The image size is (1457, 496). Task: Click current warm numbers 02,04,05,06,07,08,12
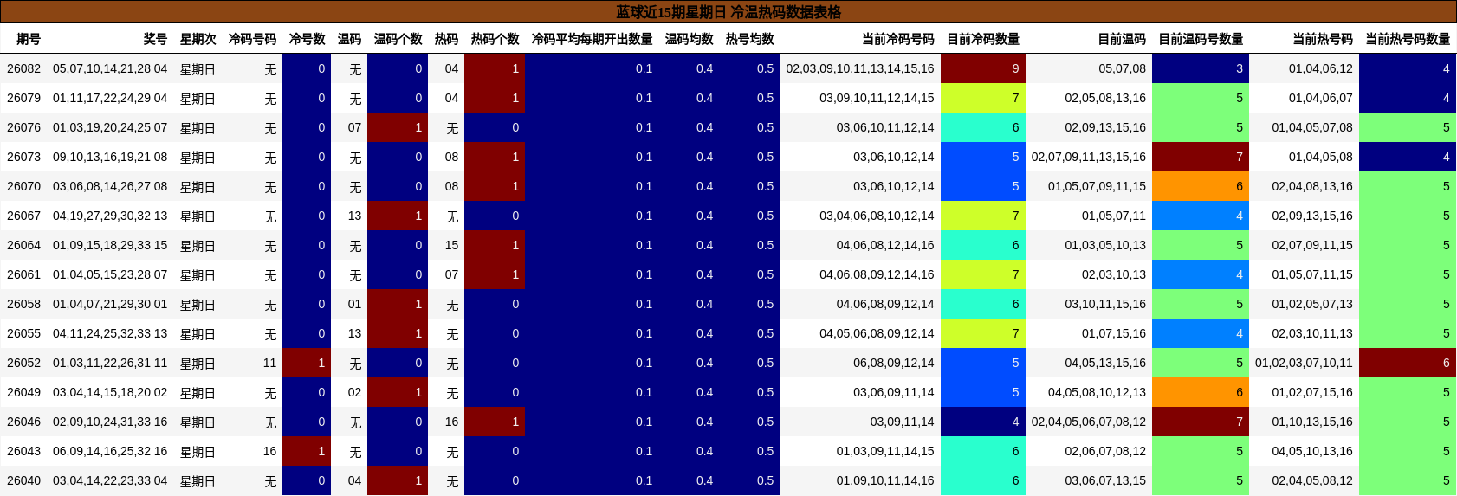point(1089,422)
